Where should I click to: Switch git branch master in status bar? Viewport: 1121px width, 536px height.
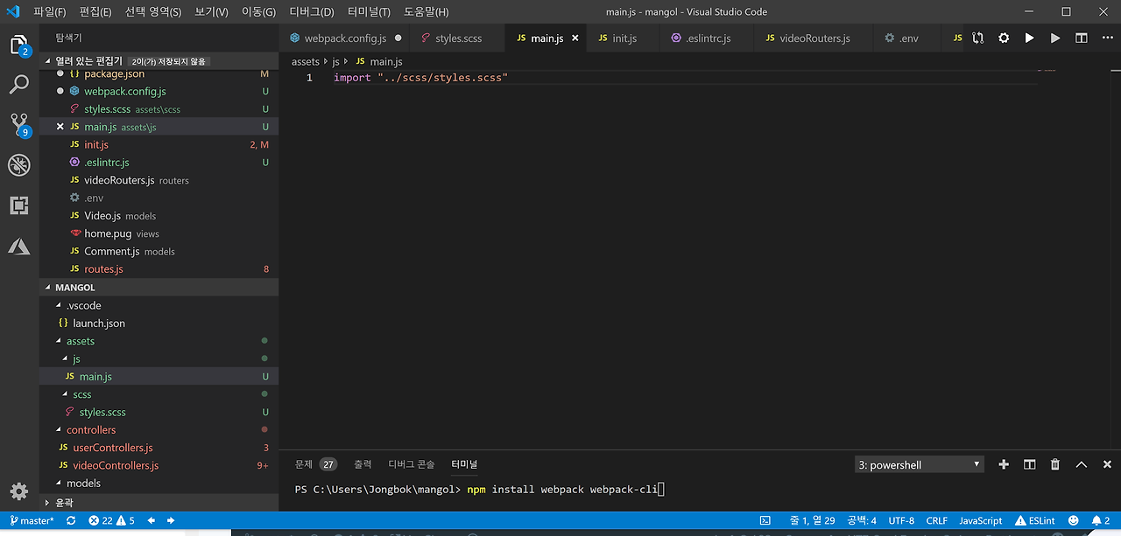point(32,521)
